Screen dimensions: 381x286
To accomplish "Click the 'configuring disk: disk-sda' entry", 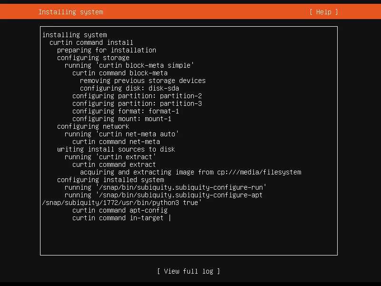I will coord(129,88).
